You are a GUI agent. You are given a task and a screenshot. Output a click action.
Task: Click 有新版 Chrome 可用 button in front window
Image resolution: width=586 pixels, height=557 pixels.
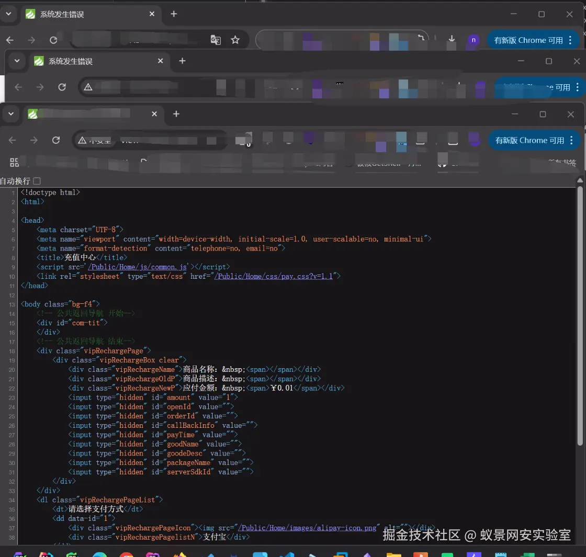529,141
